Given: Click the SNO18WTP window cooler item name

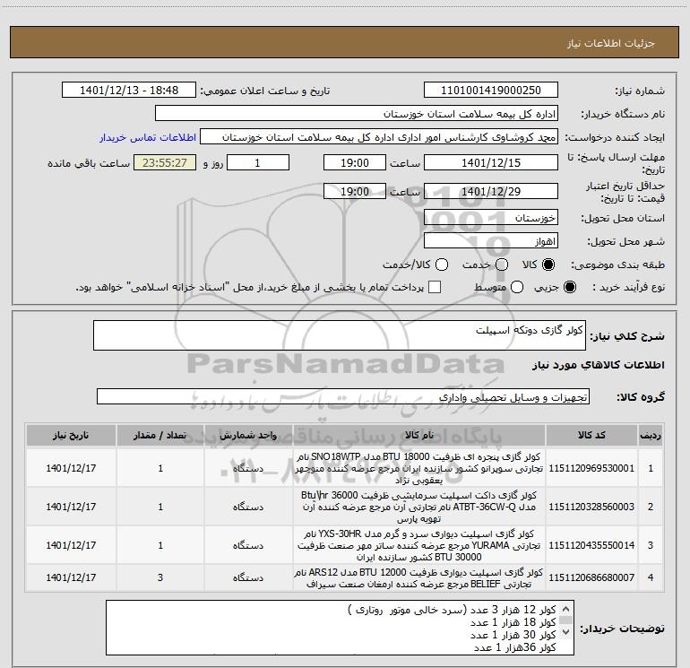Looking at the screenshot, I should tap(419, 468).
